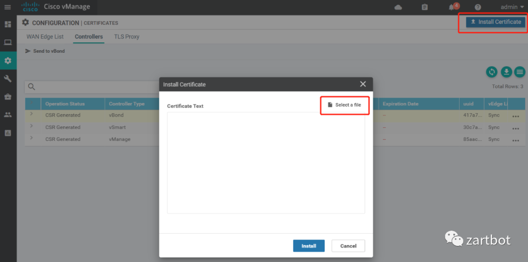Sort by Expiration Date column header
528x262 pixels.
(400, 104)
